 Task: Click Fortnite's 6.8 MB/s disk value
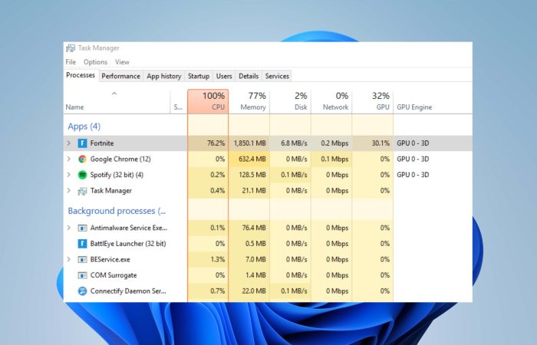click(x=294, y=143)
